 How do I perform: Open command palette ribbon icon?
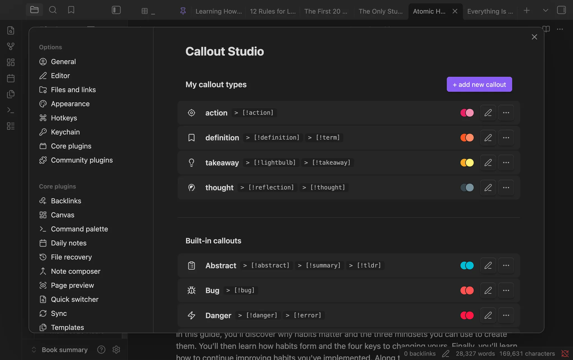point(11,110)
